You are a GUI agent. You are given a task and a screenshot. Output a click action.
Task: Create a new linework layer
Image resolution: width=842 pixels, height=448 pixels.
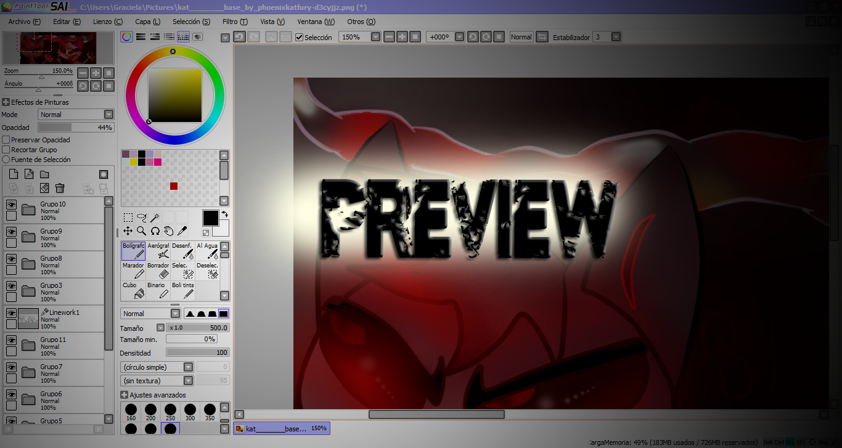point(28,174)
